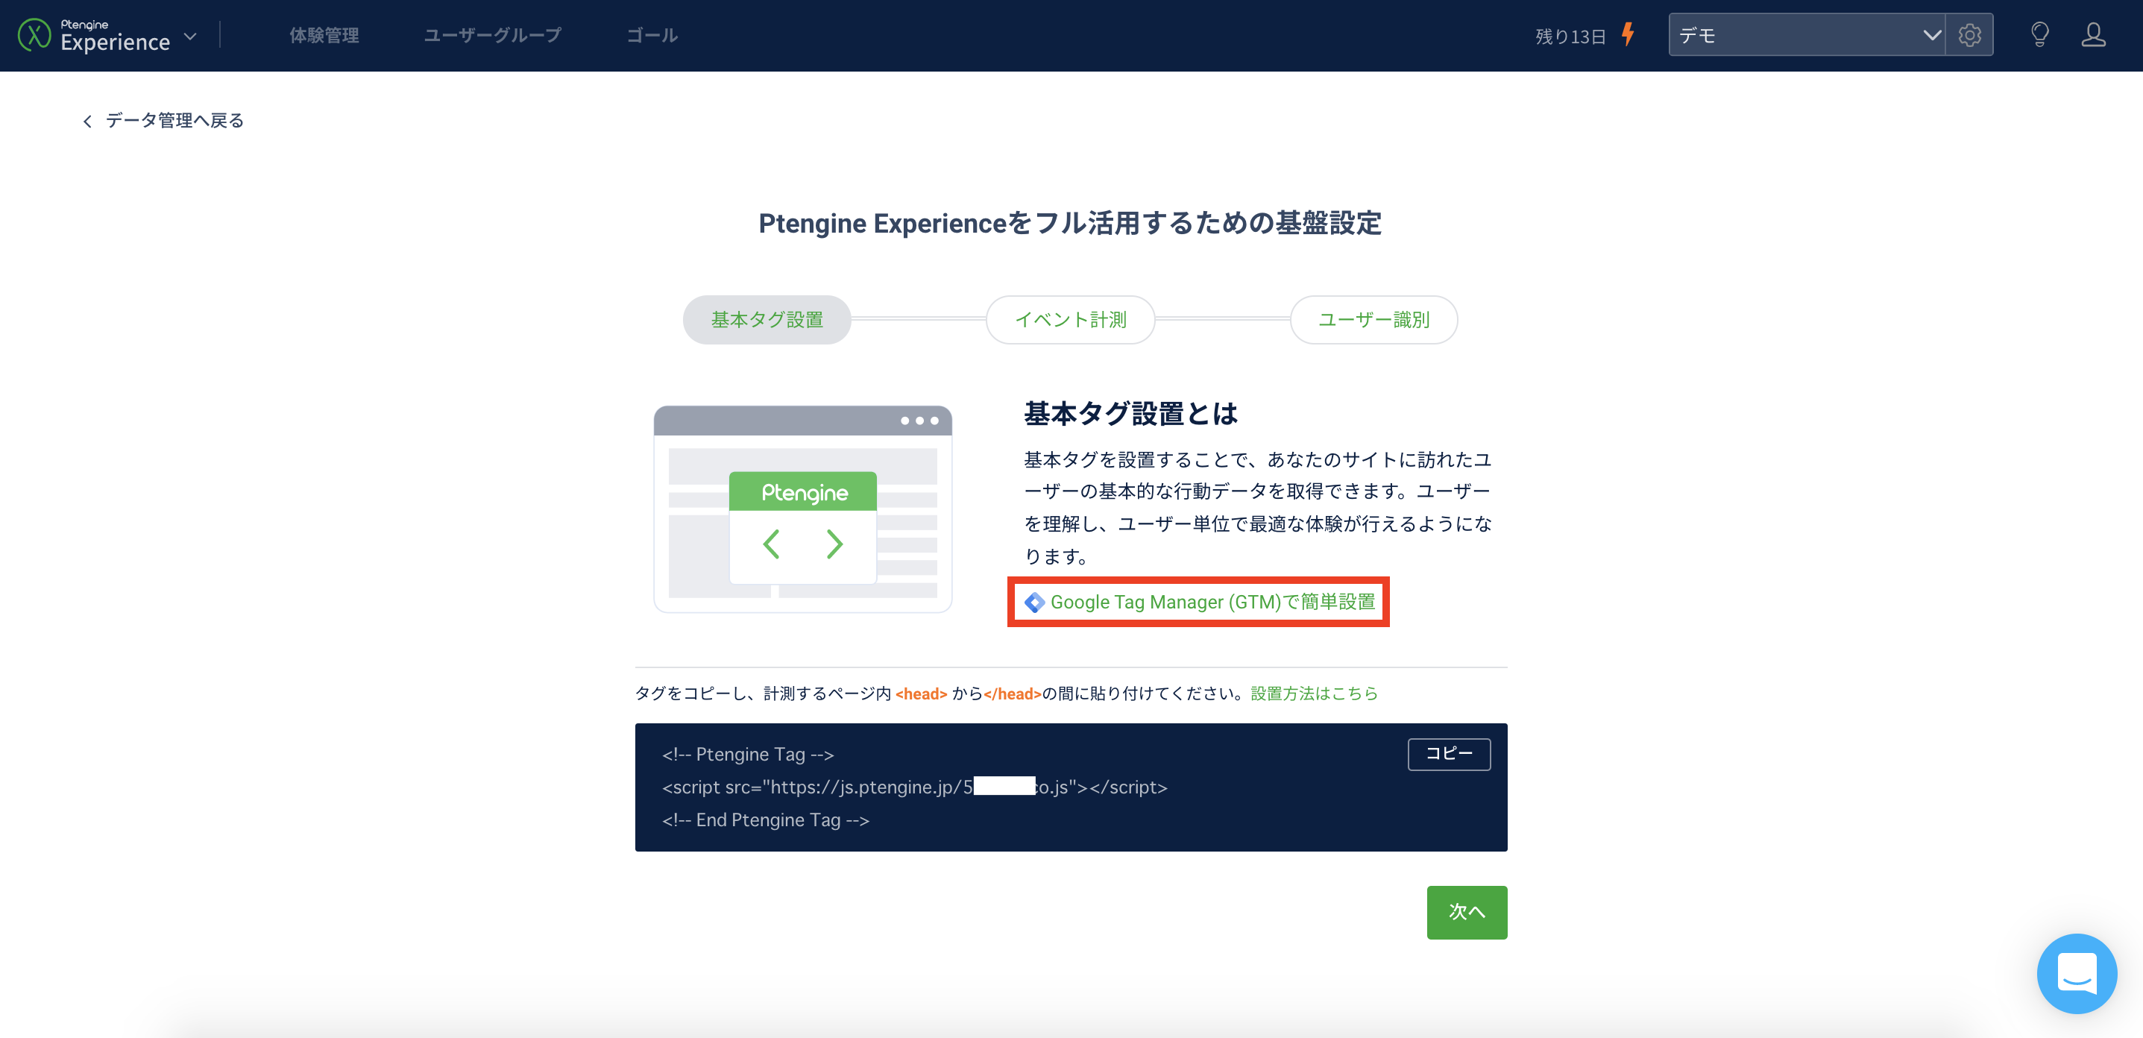Select the イベント計測 step tab

tap(1071, 319)
